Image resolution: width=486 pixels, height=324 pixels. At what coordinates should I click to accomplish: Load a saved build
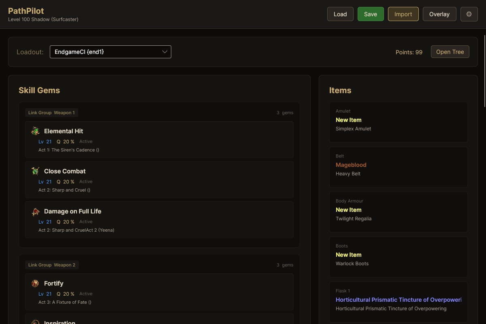340,14
